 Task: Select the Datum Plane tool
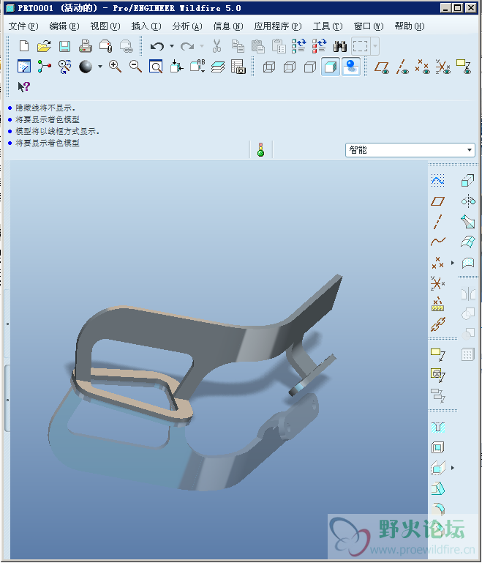[x=437, y=201]
